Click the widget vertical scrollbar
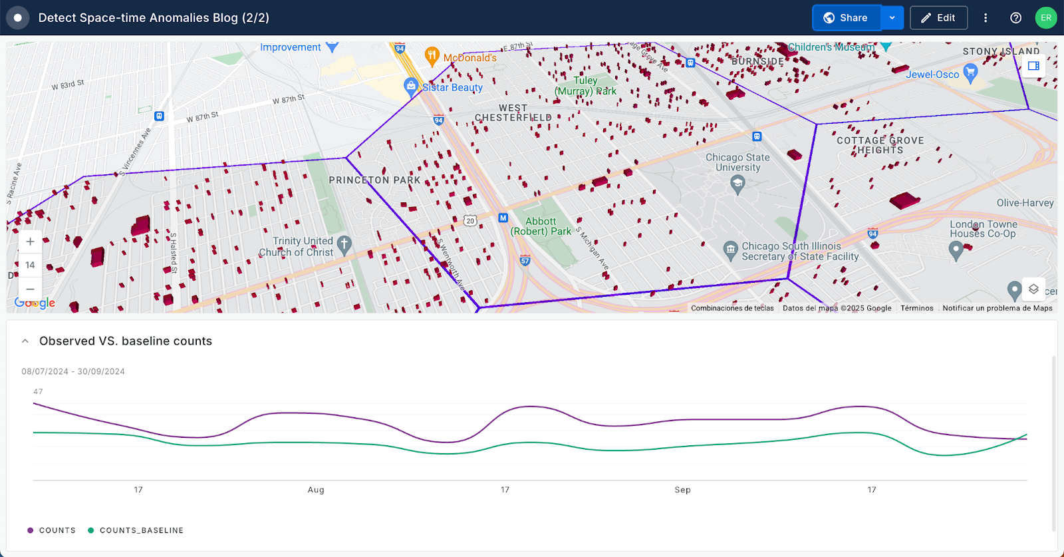This screenshot has width=1064, height=557. [1053, 443]
